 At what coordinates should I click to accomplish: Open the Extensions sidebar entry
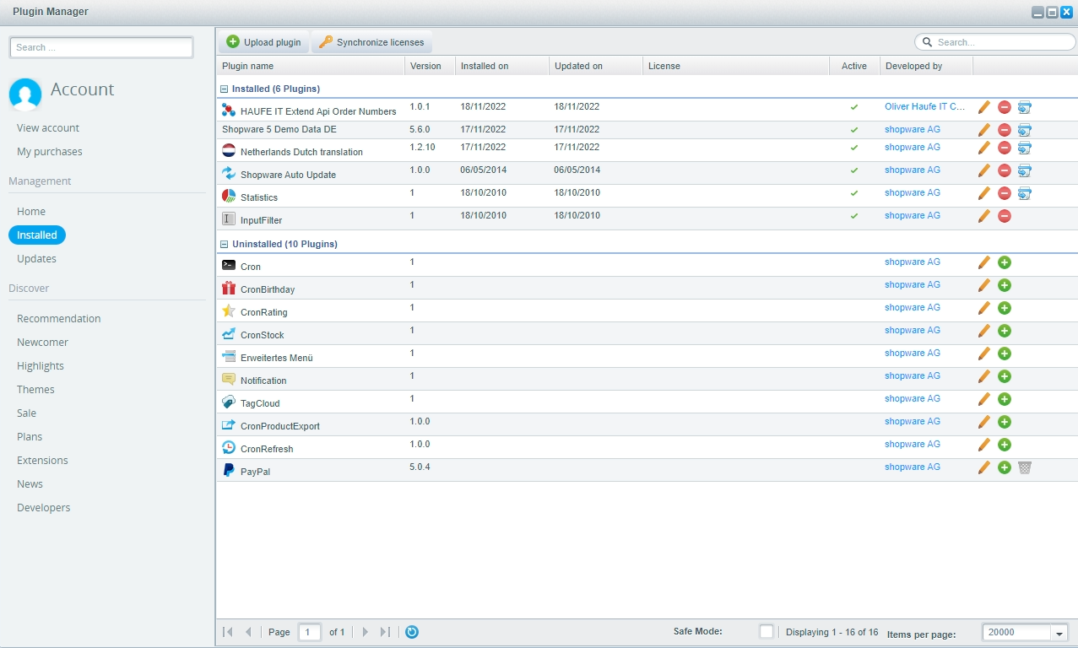click(x=42, y=461)
